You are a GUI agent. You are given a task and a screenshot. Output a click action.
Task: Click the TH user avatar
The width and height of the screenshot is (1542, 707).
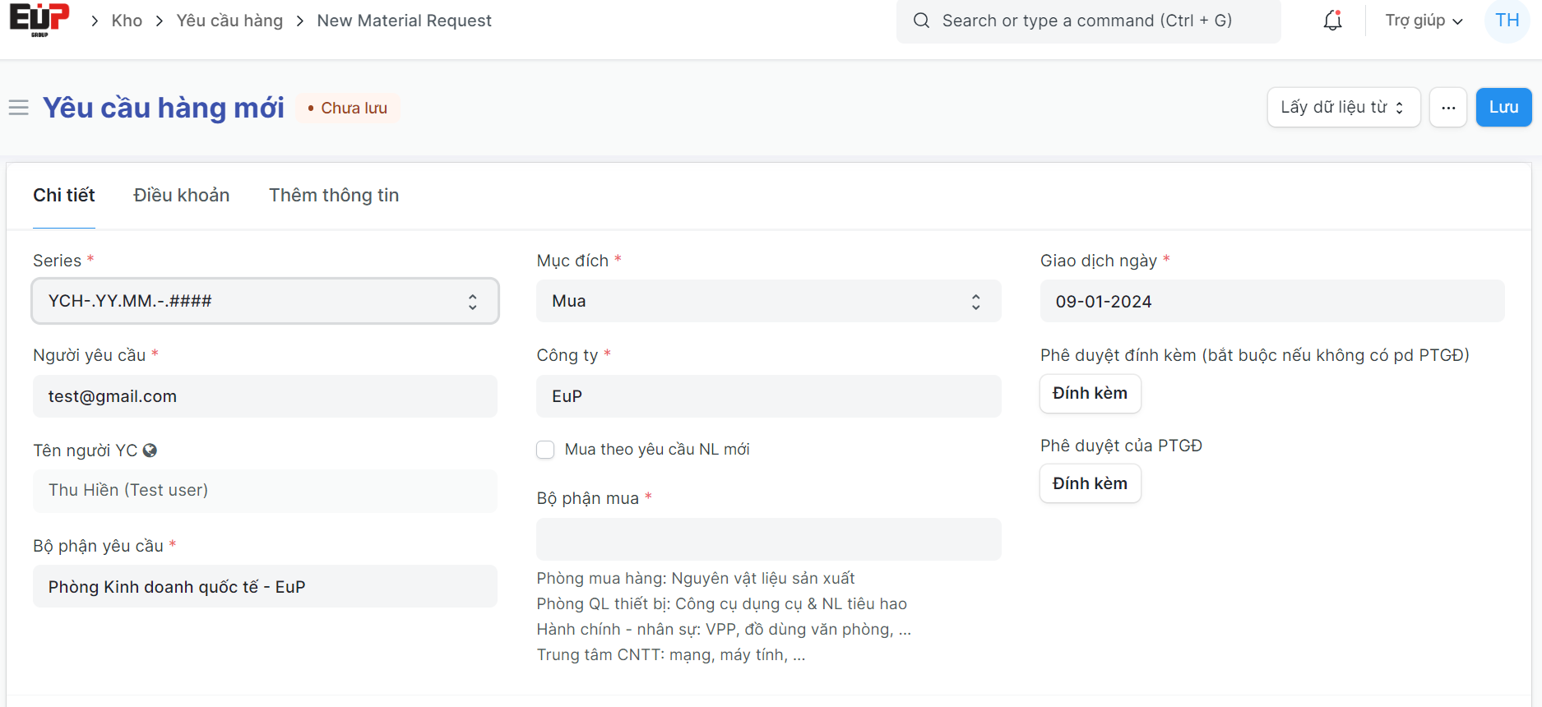(x=1507, y=21)
